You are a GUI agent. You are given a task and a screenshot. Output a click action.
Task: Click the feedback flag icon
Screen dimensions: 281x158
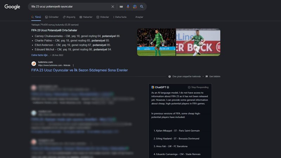click(207, 77)
